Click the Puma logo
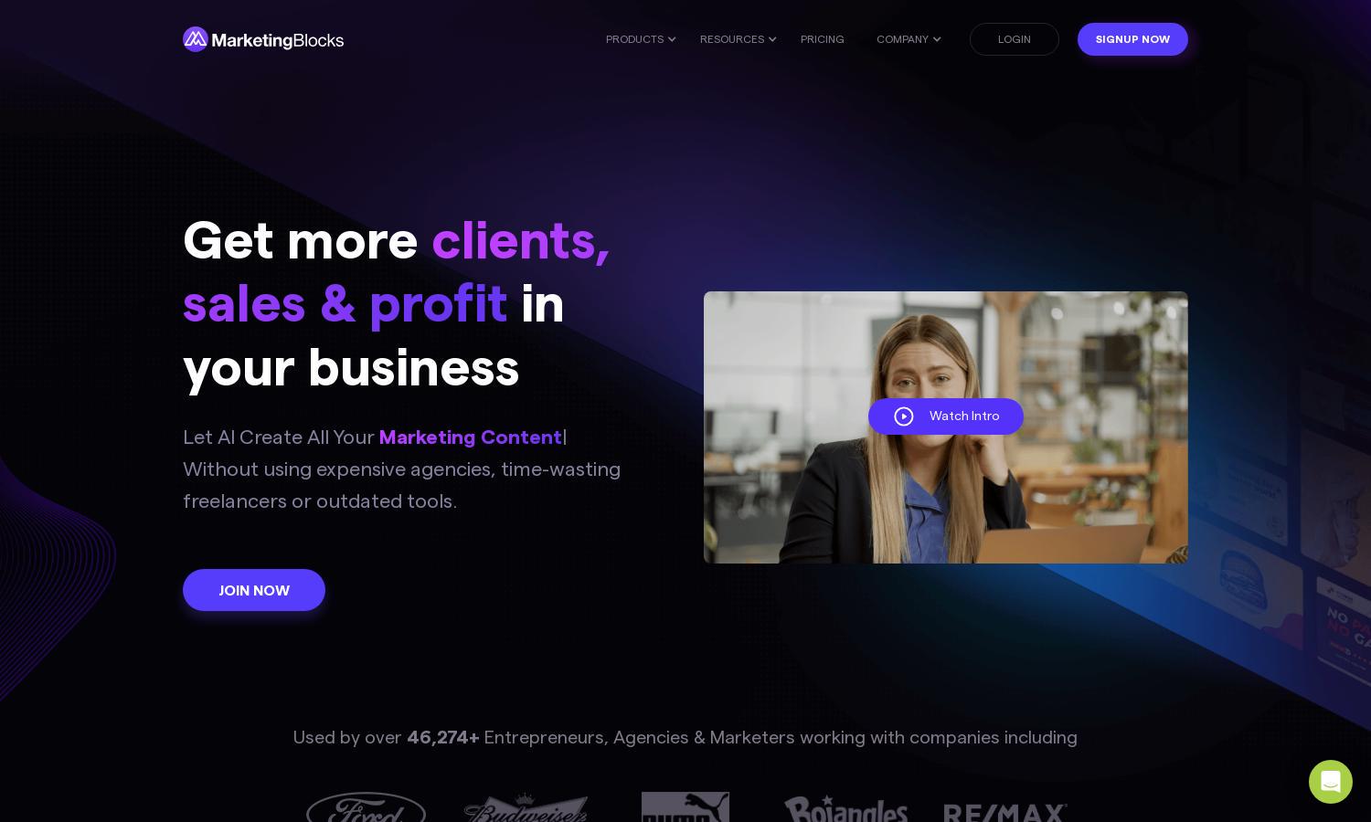This screenshot has height=822, width=1371. click(x=685, y=807)
